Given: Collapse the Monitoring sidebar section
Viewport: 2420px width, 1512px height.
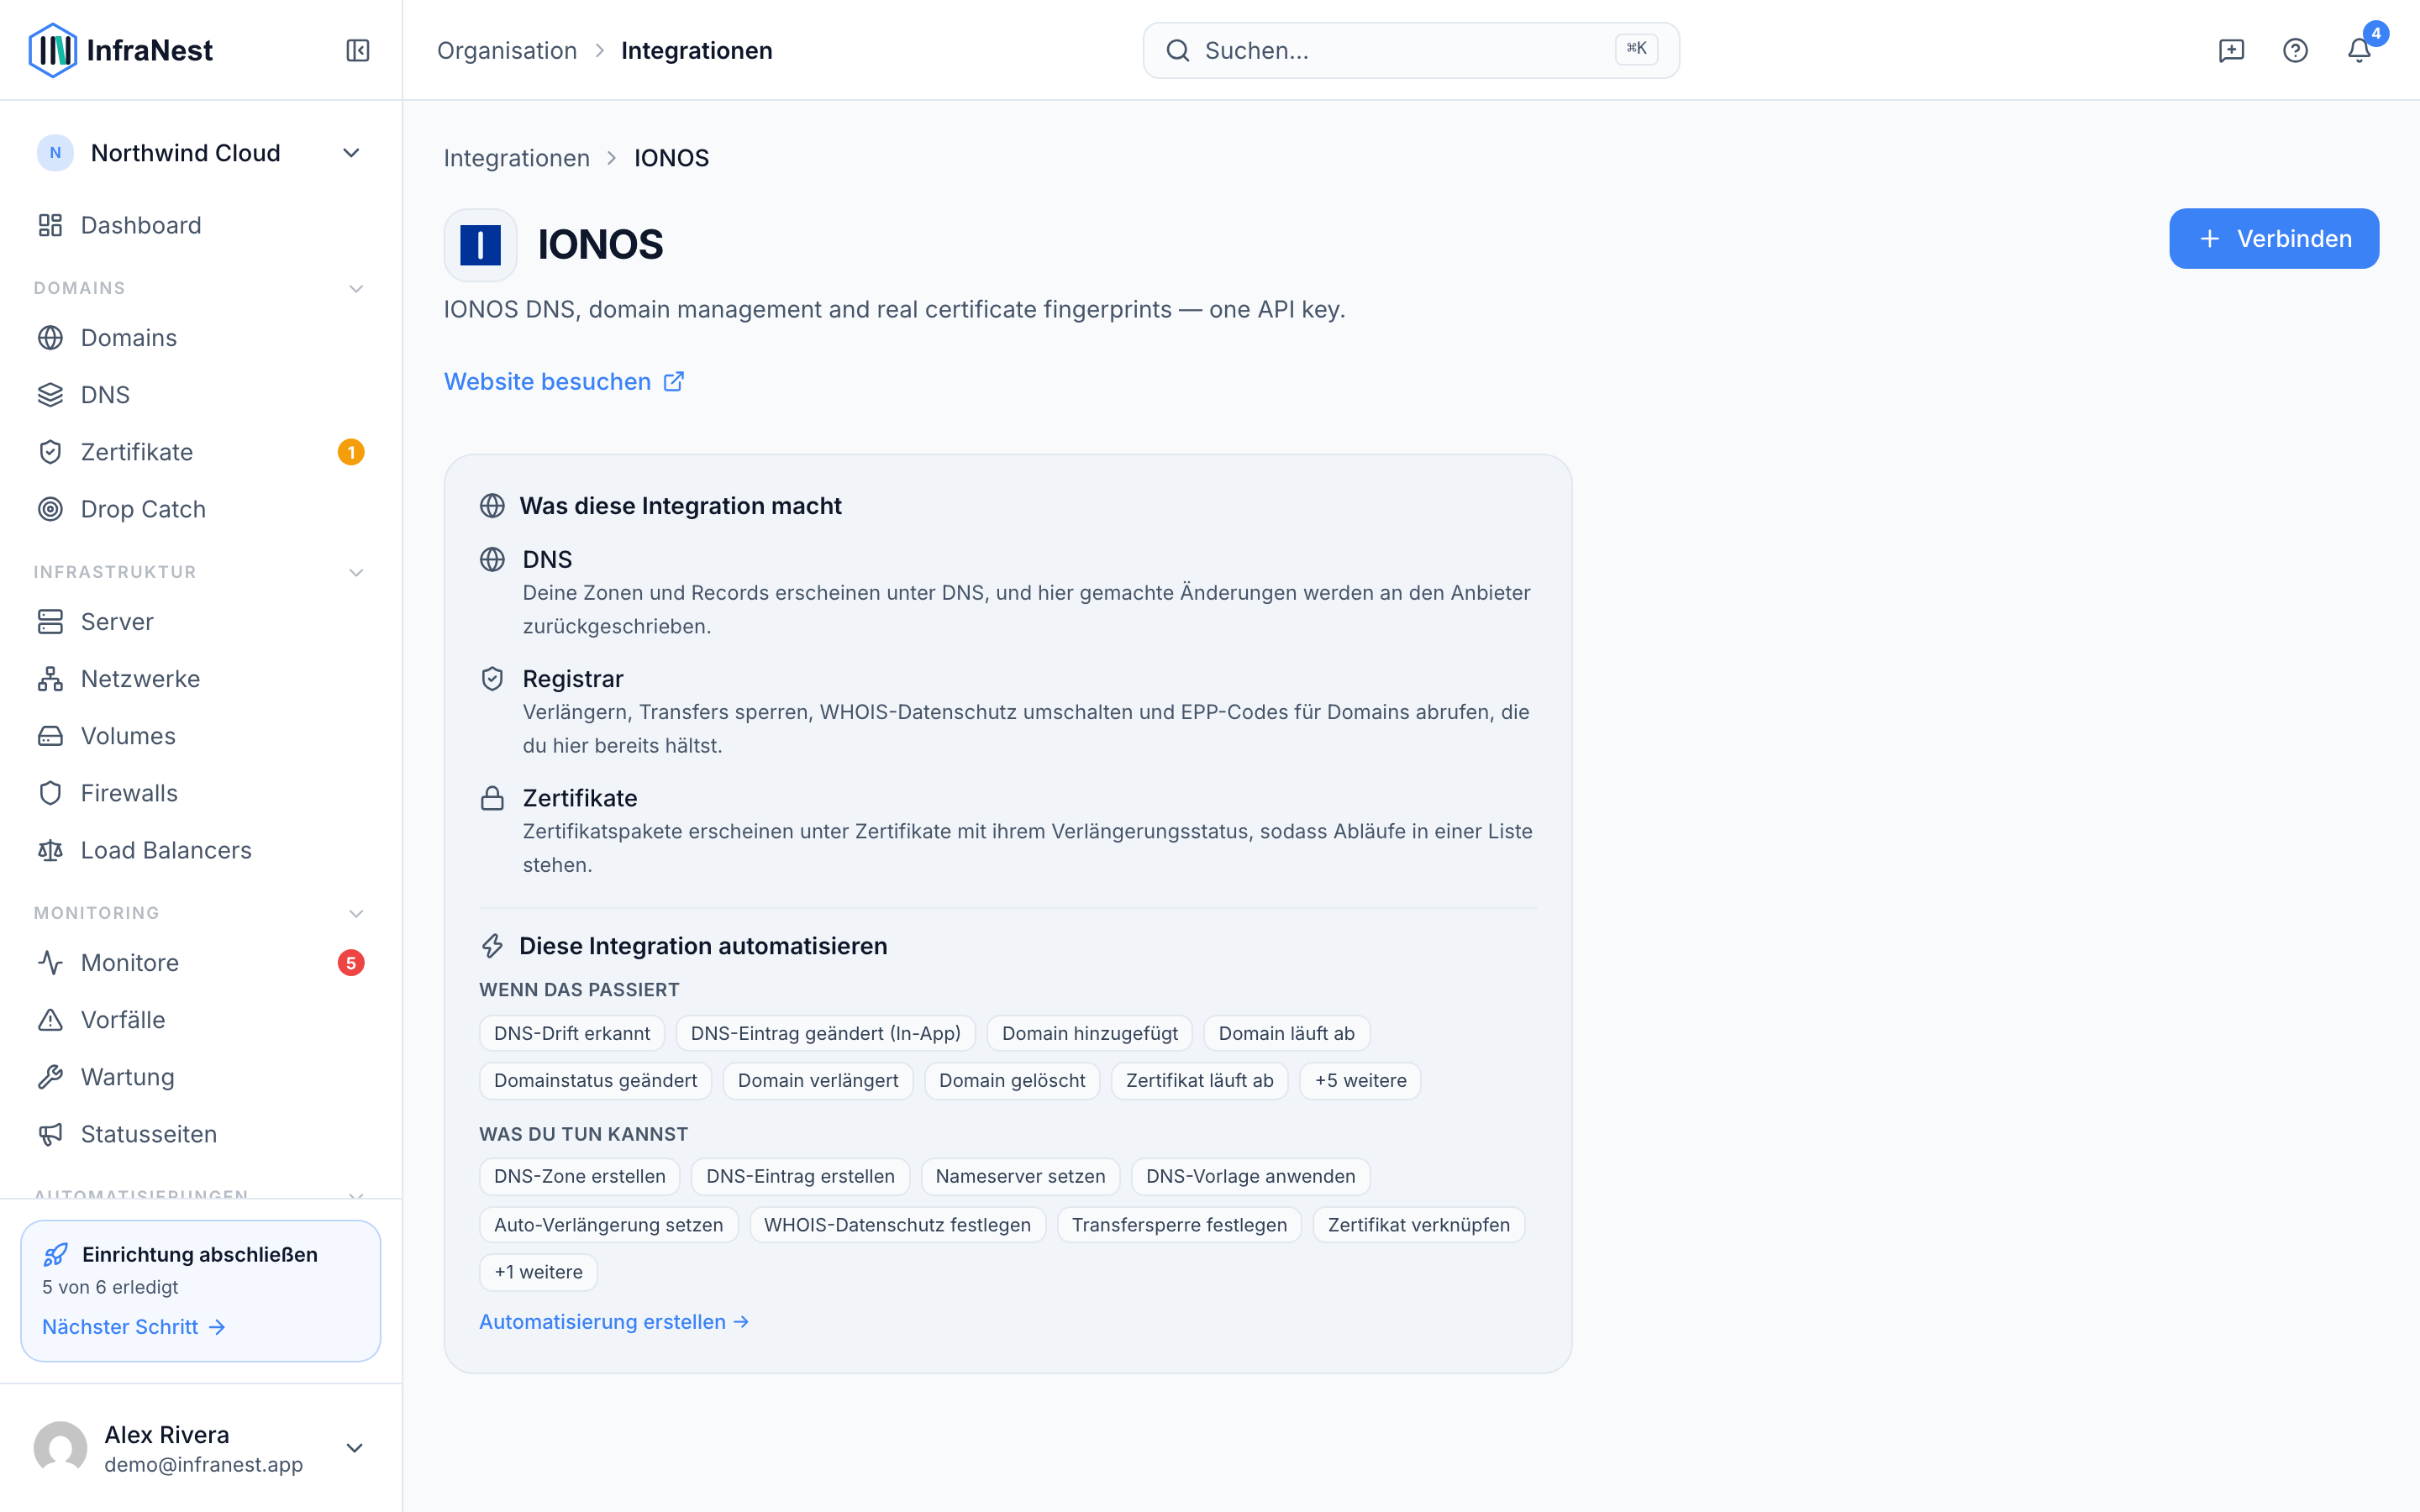Looking at the screenshot, I should click(355, 914).
